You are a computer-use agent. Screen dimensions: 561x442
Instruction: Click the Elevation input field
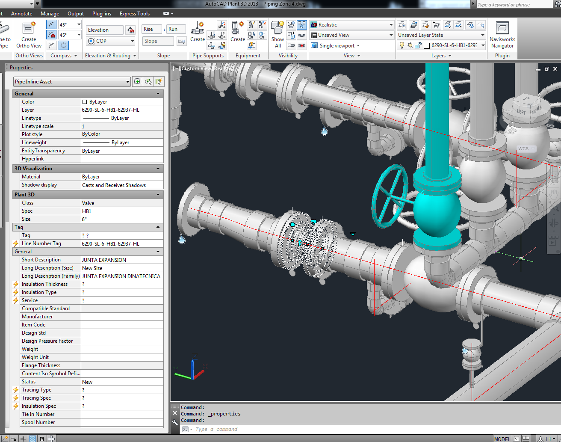point(104,30)
